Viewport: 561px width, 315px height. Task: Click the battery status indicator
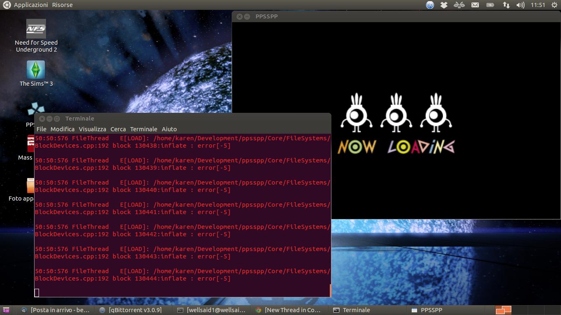(490, 5)
